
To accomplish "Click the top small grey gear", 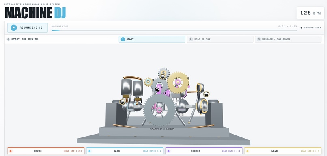I will pyautogui.click(x=163, y=73).
